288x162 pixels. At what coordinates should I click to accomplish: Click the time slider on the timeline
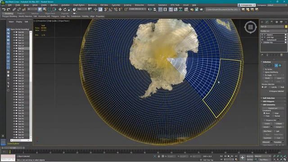[13, 148]
